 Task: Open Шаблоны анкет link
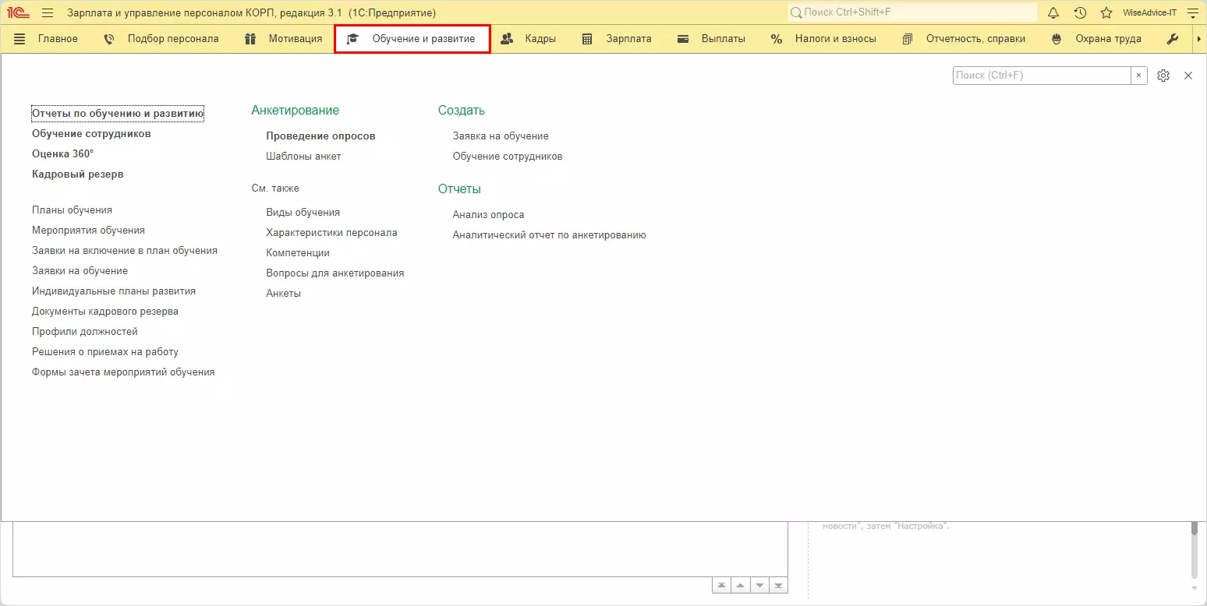click(x=303, y=157)
